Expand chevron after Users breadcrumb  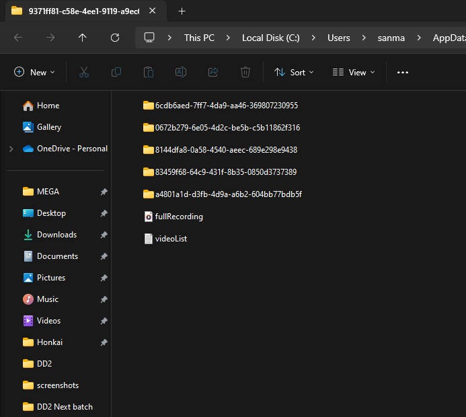click(364, 38)
